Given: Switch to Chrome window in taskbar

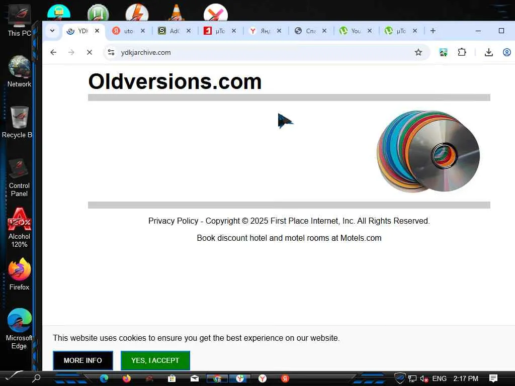Looking at the screenshot, I should pos(217,378).
